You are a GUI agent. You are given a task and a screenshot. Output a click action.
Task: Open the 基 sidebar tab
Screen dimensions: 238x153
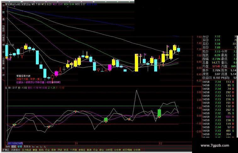click(3, 19)
